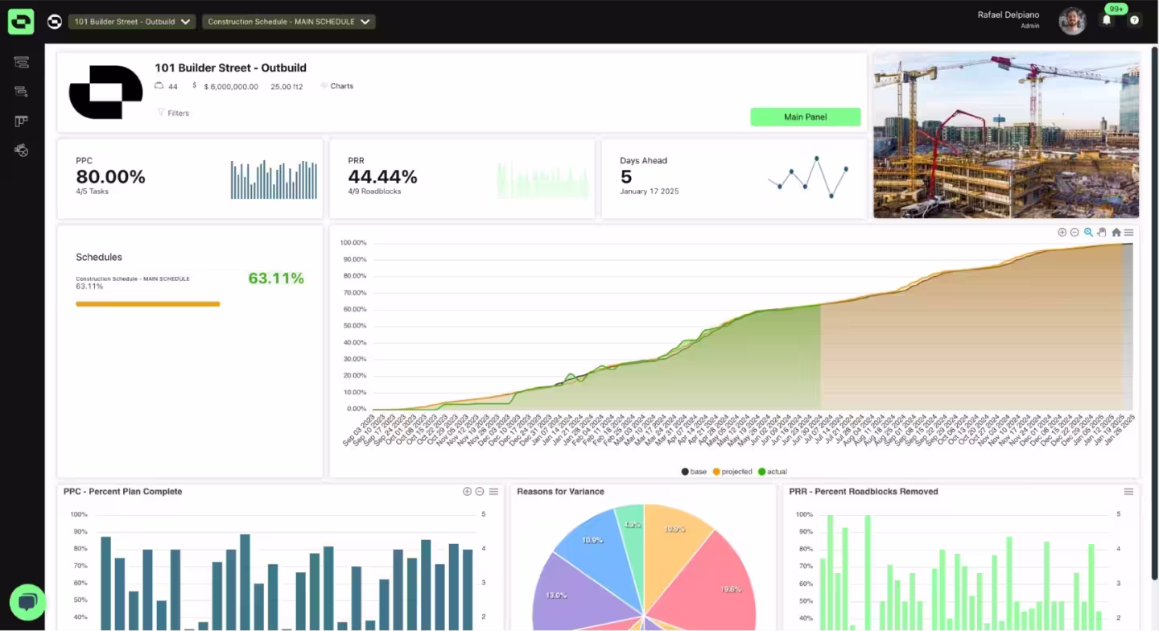The image size is (1159, 631).
Task: Click the funnel Filters icon
Action: pyautogui.click(x=161, y=113)
